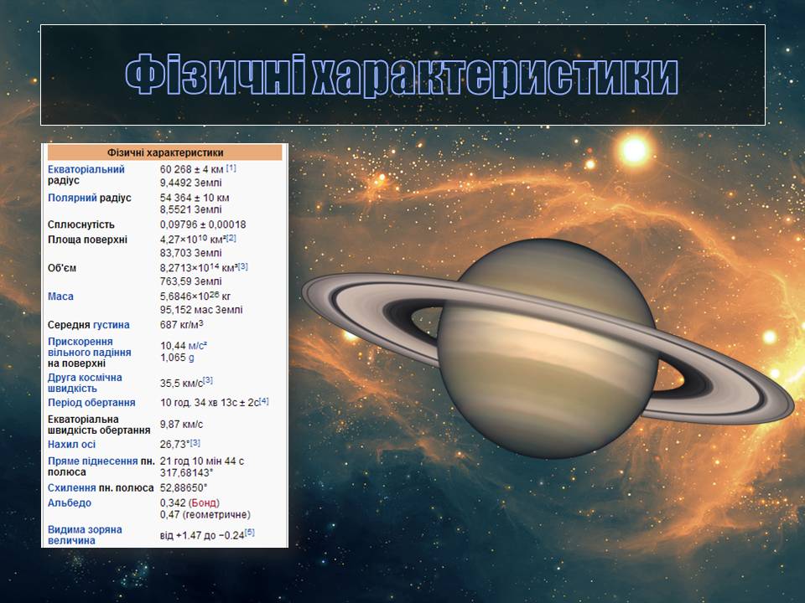Screen dimensions: 805x603
Task: Select the large Фізичні характеристики slide title
Action: 402,75
